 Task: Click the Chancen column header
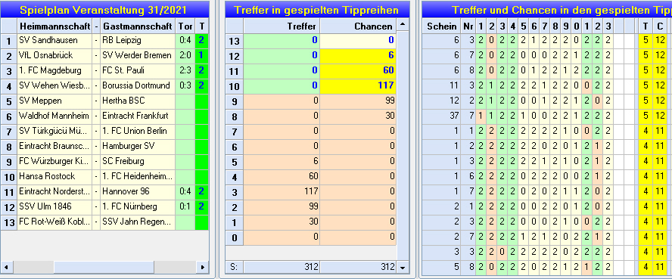click(x=358, y=26)
